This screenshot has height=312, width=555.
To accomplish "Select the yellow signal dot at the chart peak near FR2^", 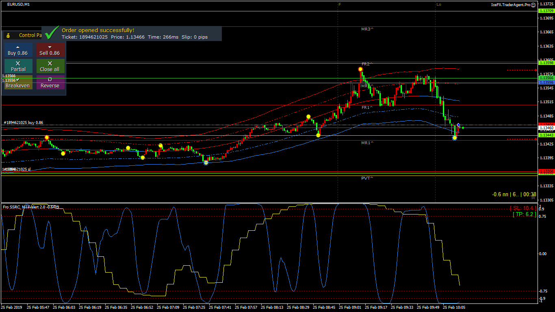I will 360,69.
